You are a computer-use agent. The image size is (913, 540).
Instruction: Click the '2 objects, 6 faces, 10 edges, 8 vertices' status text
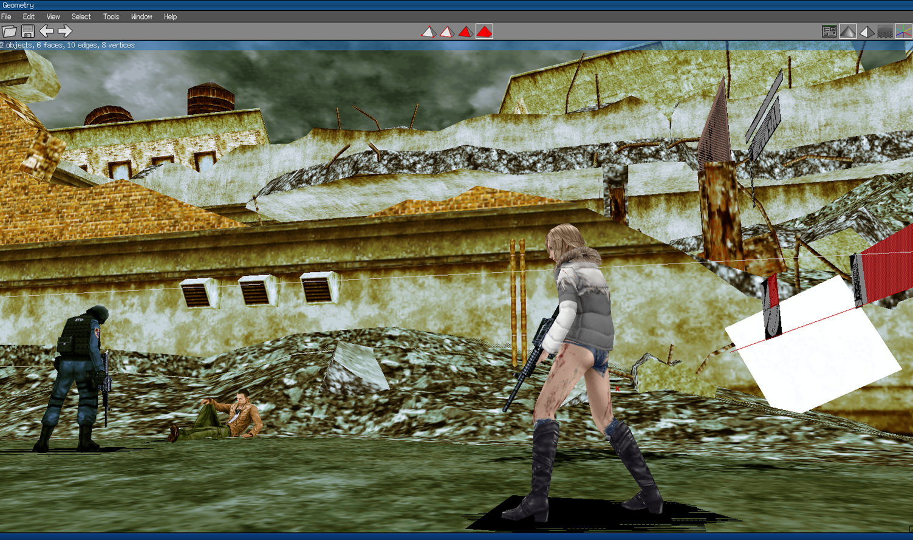(x=67, y=45)
